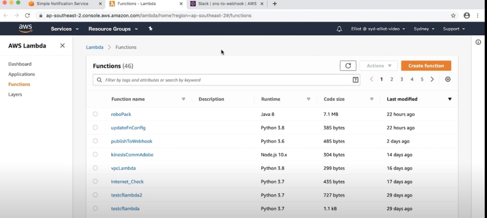This screenshot has width=487, height=218.
Task: Open the roboPack function link
Action: point(121,114)
